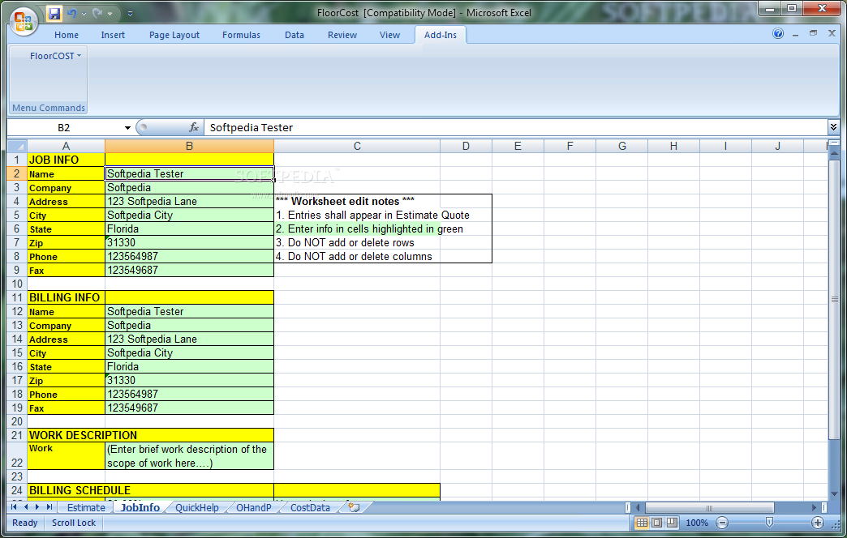Open Excel Help question mark icon

pos(778,33)
